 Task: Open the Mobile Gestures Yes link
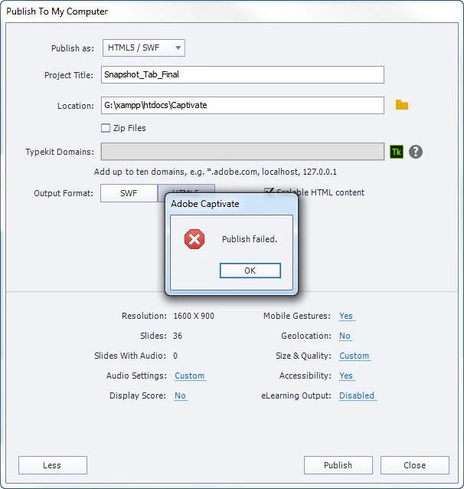point(346,316)
